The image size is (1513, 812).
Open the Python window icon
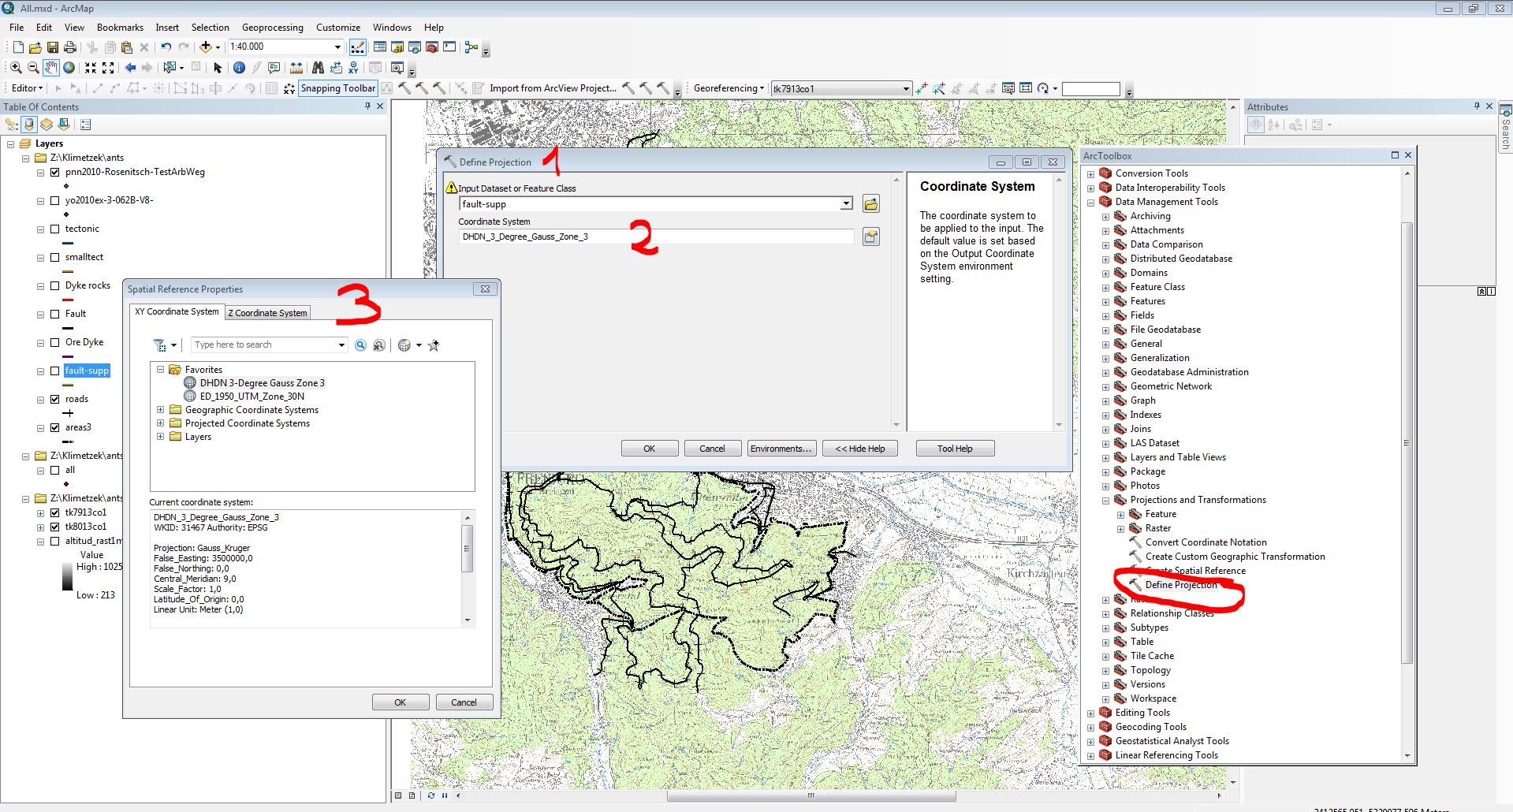point(449,47)
